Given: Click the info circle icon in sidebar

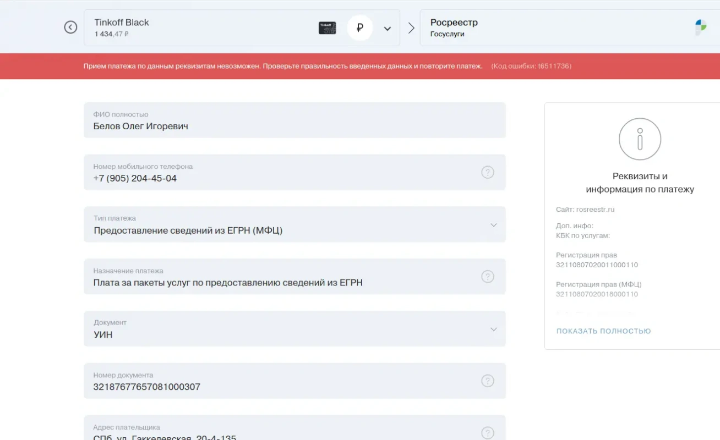Looking at the screenshot, I should point(640,139).
